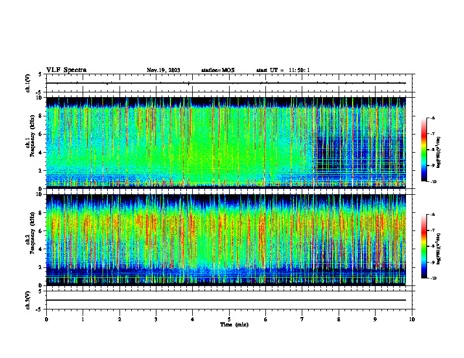The height and width of the screenshot is (358, 464).
Task: Click inside the ch.2 spectrogram panel
Action: (226, 240)
